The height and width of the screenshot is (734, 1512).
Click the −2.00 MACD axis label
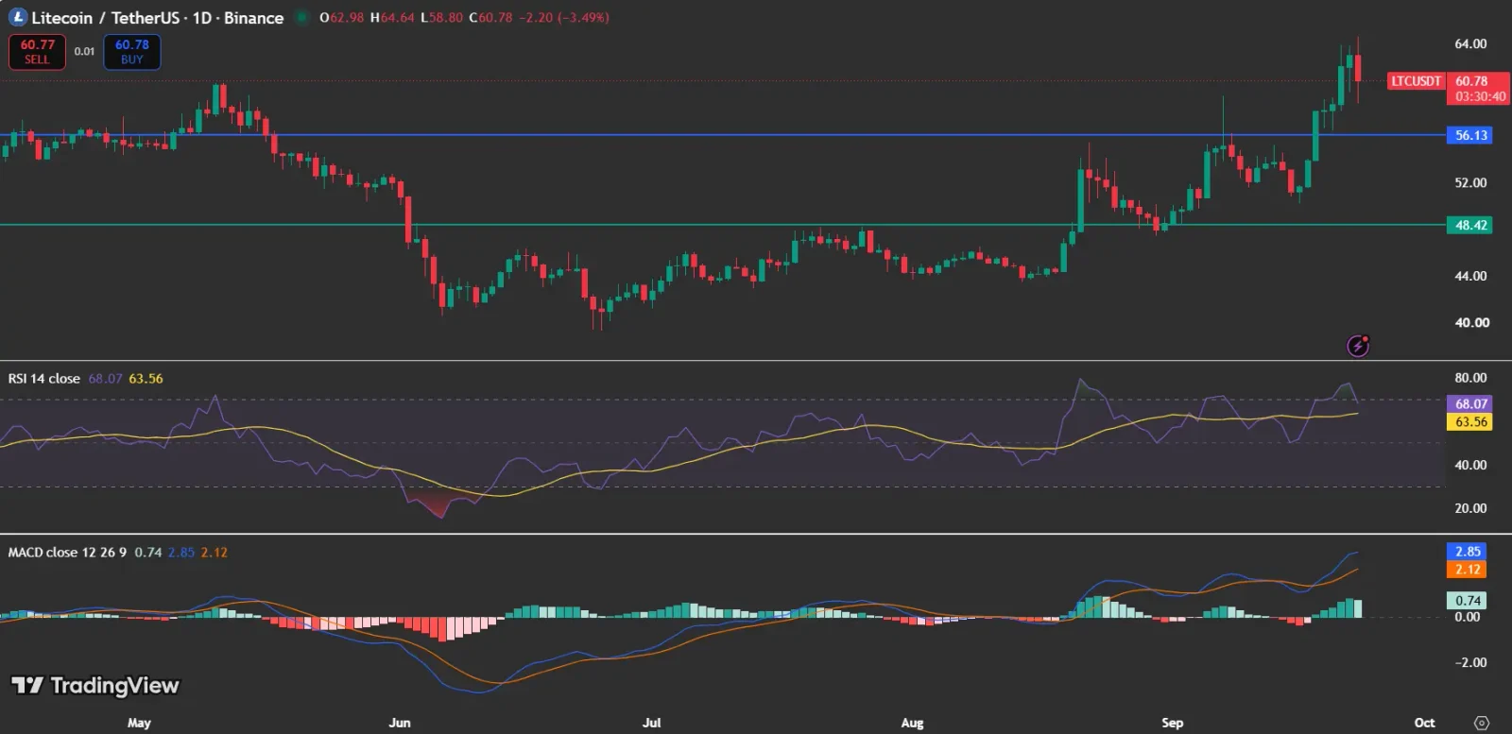[1470, 662]
